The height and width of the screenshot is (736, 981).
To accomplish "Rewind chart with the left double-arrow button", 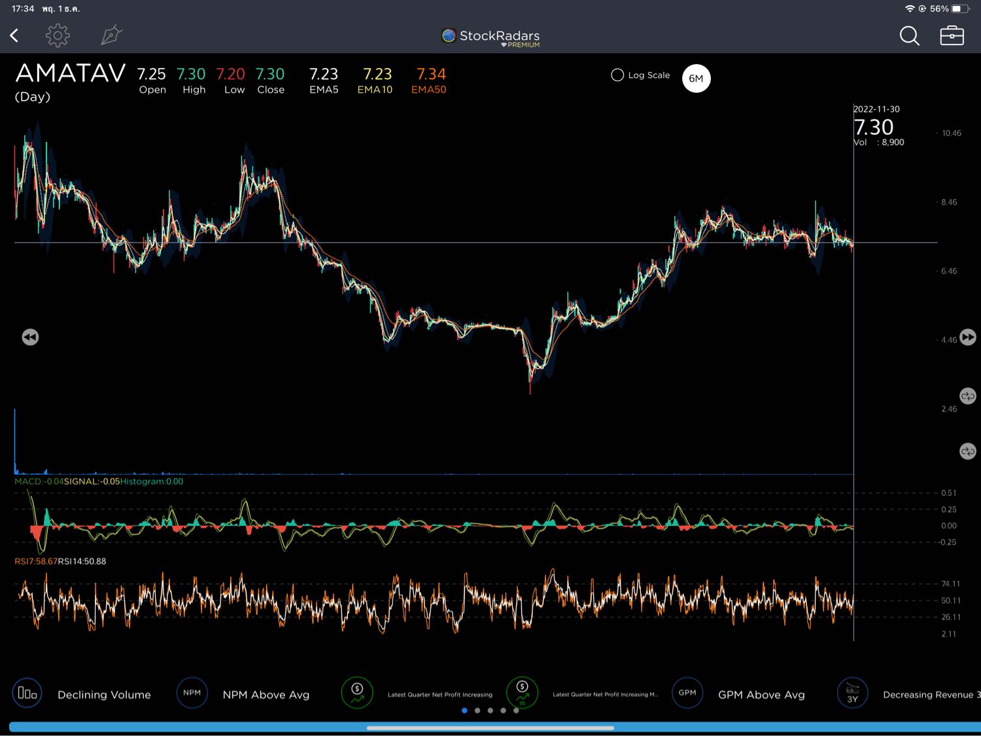I will [30, 337].
